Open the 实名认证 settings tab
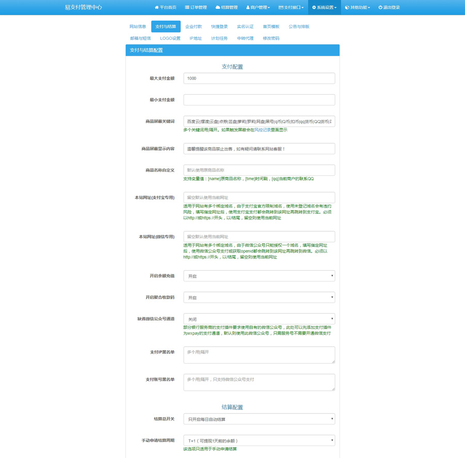Image resolution: width=465 pixels, height=458 pixels. pos(245,26)
